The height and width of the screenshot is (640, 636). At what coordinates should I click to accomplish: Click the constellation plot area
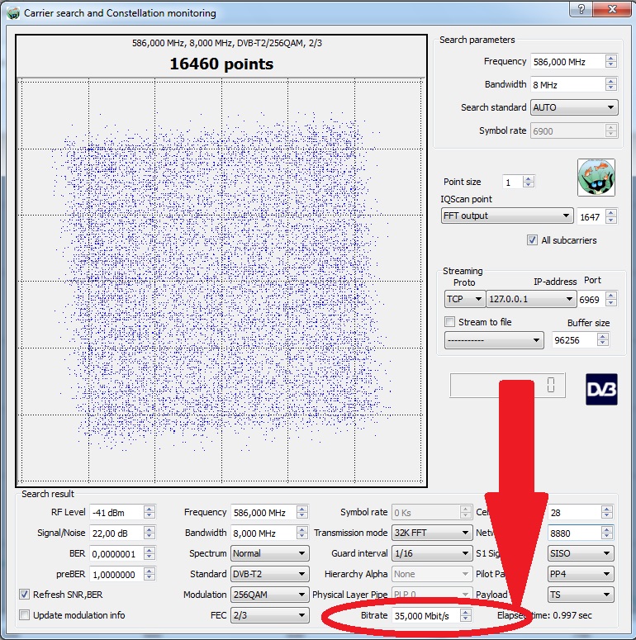[221, 282]
